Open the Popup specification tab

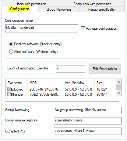click(102, 9)
